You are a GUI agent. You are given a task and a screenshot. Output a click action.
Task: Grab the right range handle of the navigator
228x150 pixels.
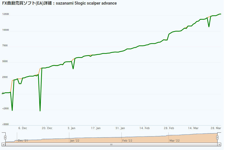[x=217, y=137]
